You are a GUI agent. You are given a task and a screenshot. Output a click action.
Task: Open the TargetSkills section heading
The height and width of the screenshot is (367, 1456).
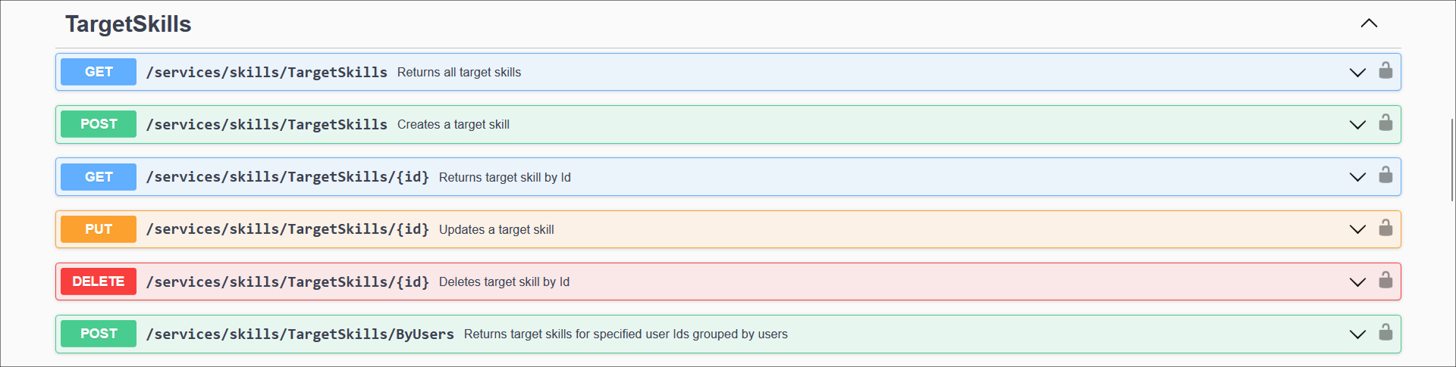tap(128, 24)
